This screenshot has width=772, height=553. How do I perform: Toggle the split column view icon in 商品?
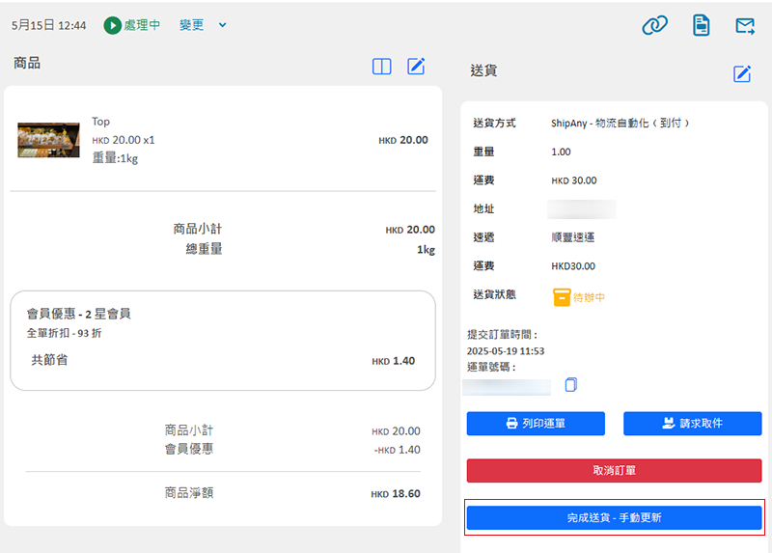tap(381, 67)
